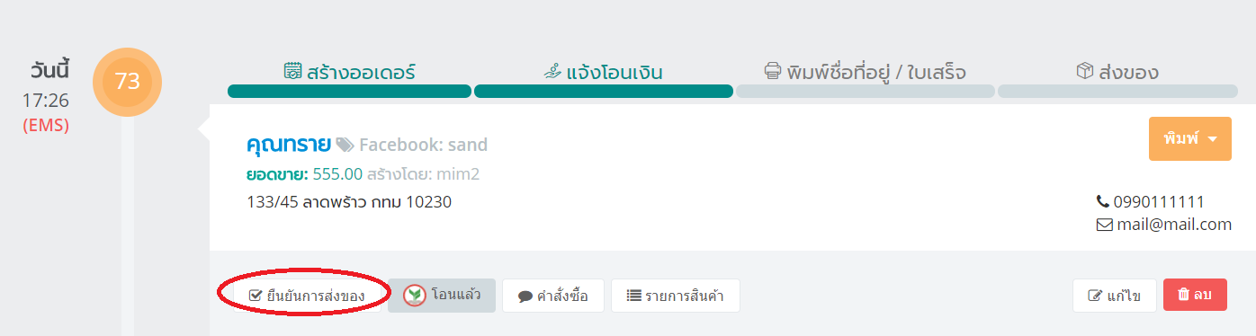Delete the order with the red ลบ button
The height and width of the screenshot is (336, 1256).
[1196, 295]
